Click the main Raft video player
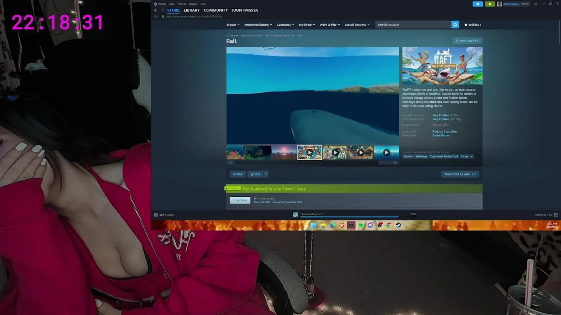Image resolution: width=561 pixels, height=315 pixels. (x=312, y=96)
